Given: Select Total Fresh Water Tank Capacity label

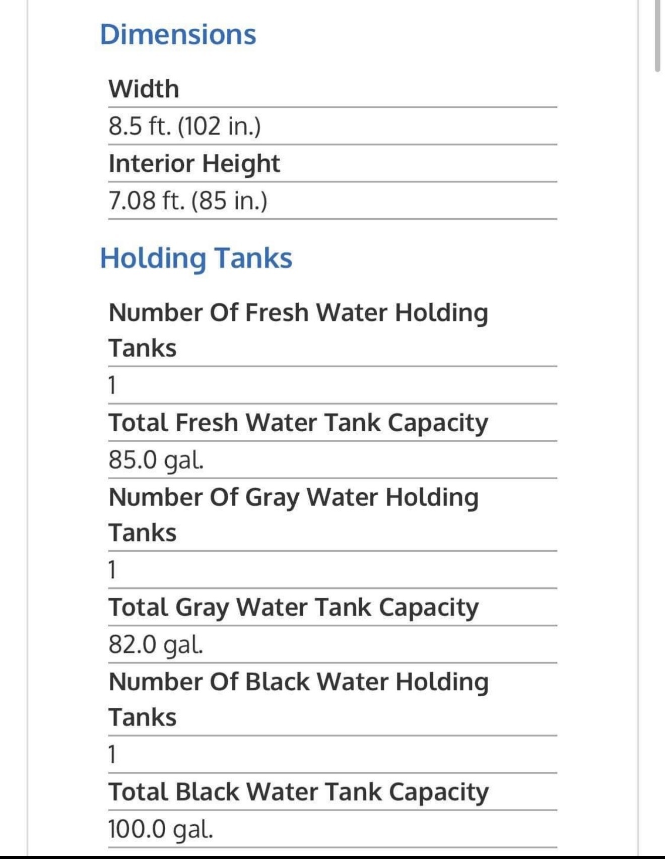Looking at the screenshot, I should coord(298,423).
